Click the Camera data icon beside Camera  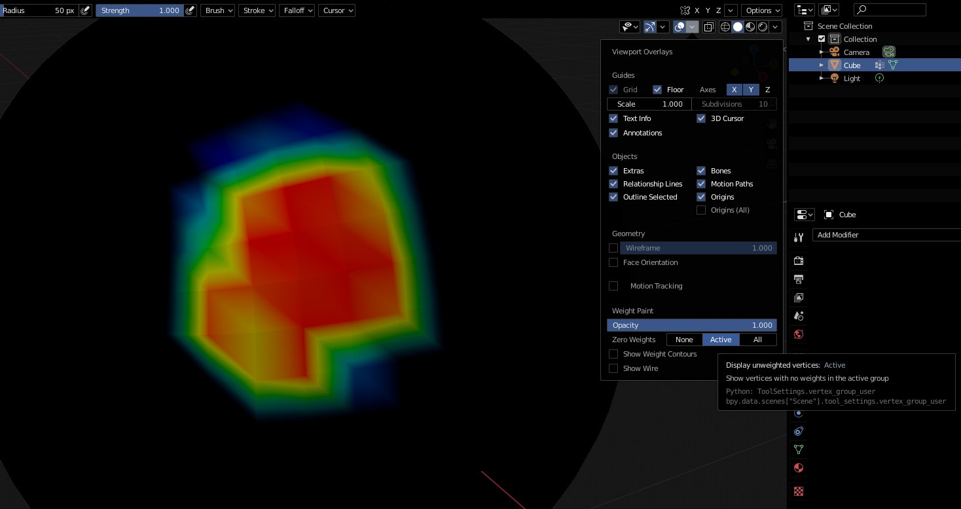888,52
